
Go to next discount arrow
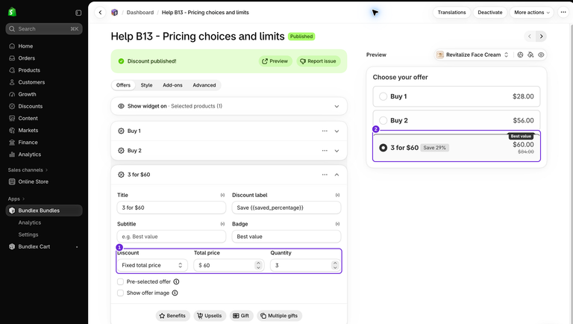coord(541,36)
